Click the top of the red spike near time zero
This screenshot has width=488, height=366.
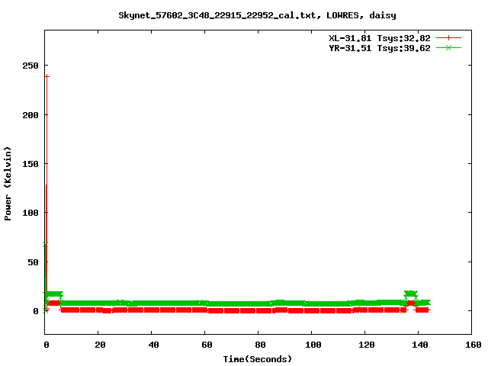click(47, 77)
